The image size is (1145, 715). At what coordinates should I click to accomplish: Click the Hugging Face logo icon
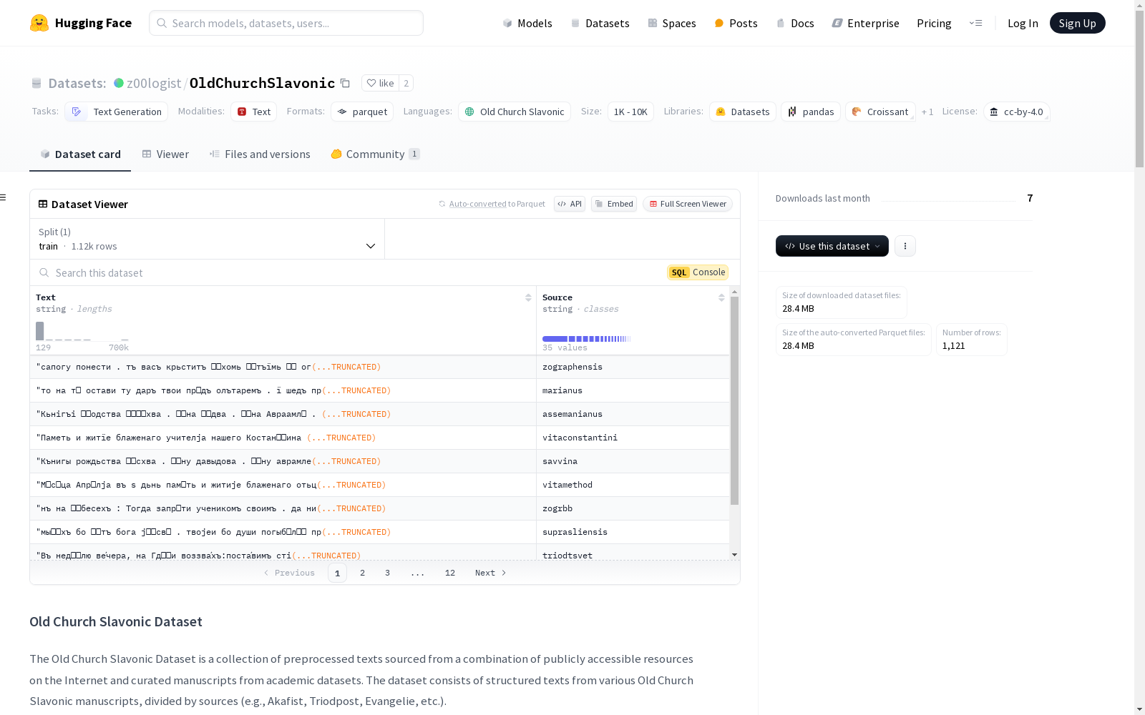tap(39, 23)
